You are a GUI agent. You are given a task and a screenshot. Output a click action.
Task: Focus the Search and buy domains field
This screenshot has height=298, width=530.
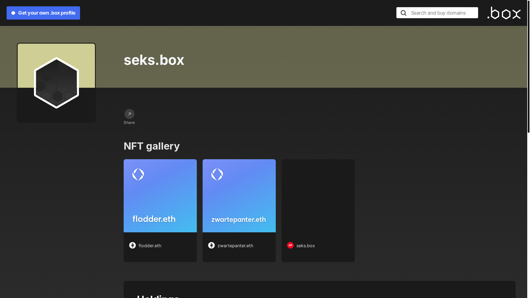(437, 13)
